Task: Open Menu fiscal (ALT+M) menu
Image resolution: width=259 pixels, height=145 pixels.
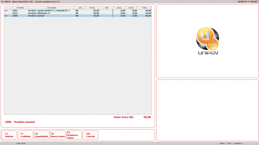Action: click(22, 2)
